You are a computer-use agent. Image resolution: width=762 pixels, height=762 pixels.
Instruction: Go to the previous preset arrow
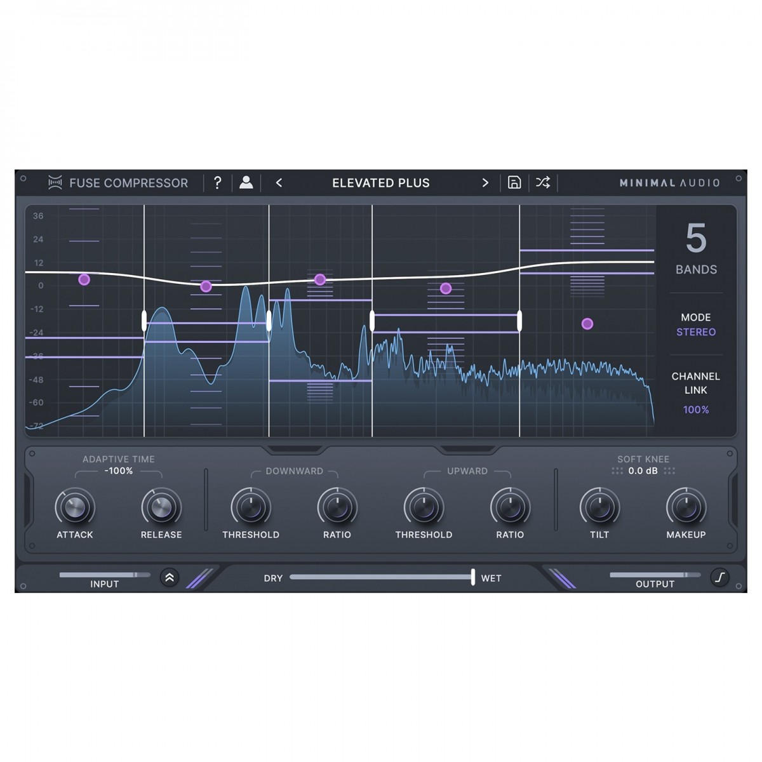point(279,183)
